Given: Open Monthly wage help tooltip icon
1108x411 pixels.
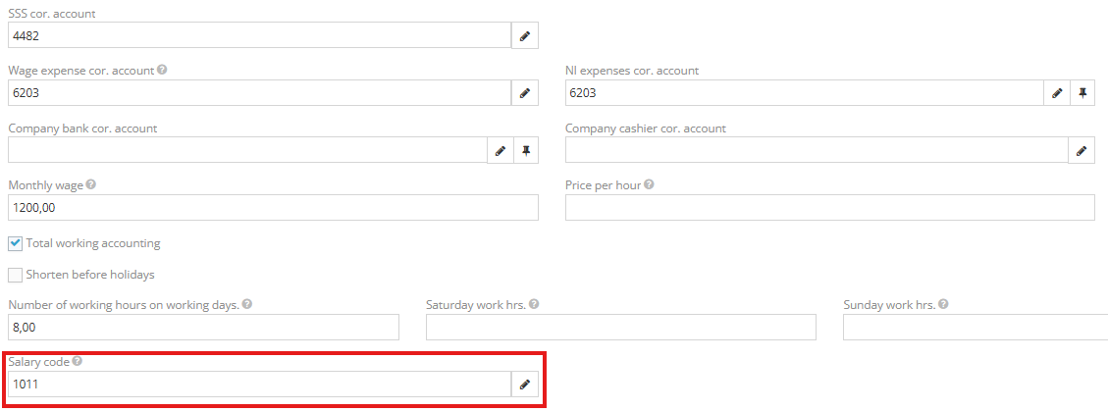Looking at the screenshot, I should tap(91, 184).
